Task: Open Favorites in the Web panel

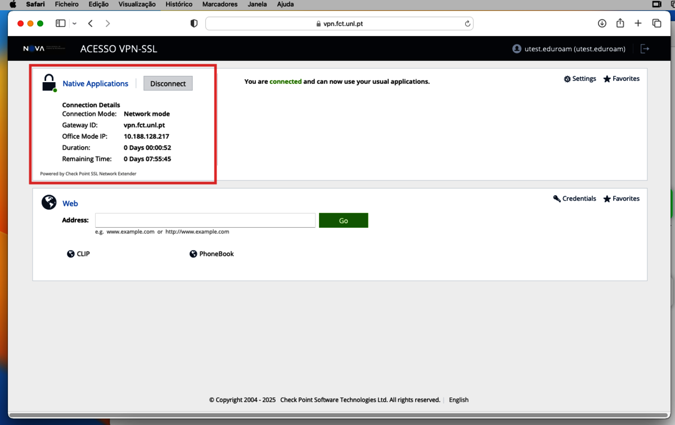Action: (x=622, y=198)
